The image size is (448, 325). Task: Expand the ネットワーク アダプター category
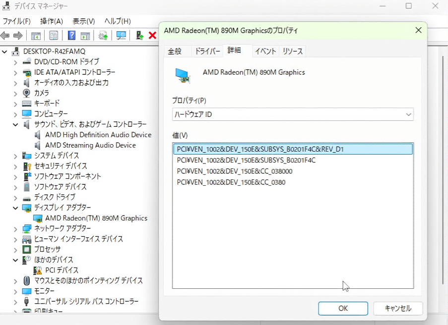coord(15,229)
